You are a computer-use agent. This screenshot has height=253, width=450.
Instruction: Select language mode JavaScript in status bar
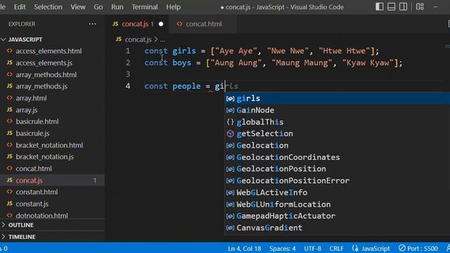[375, 248]
